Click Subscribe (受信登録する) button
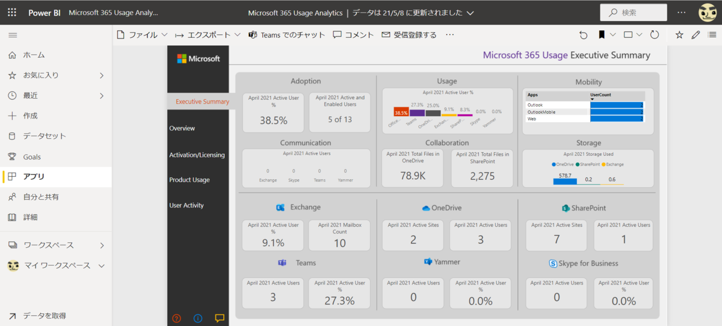 (409, 35)
